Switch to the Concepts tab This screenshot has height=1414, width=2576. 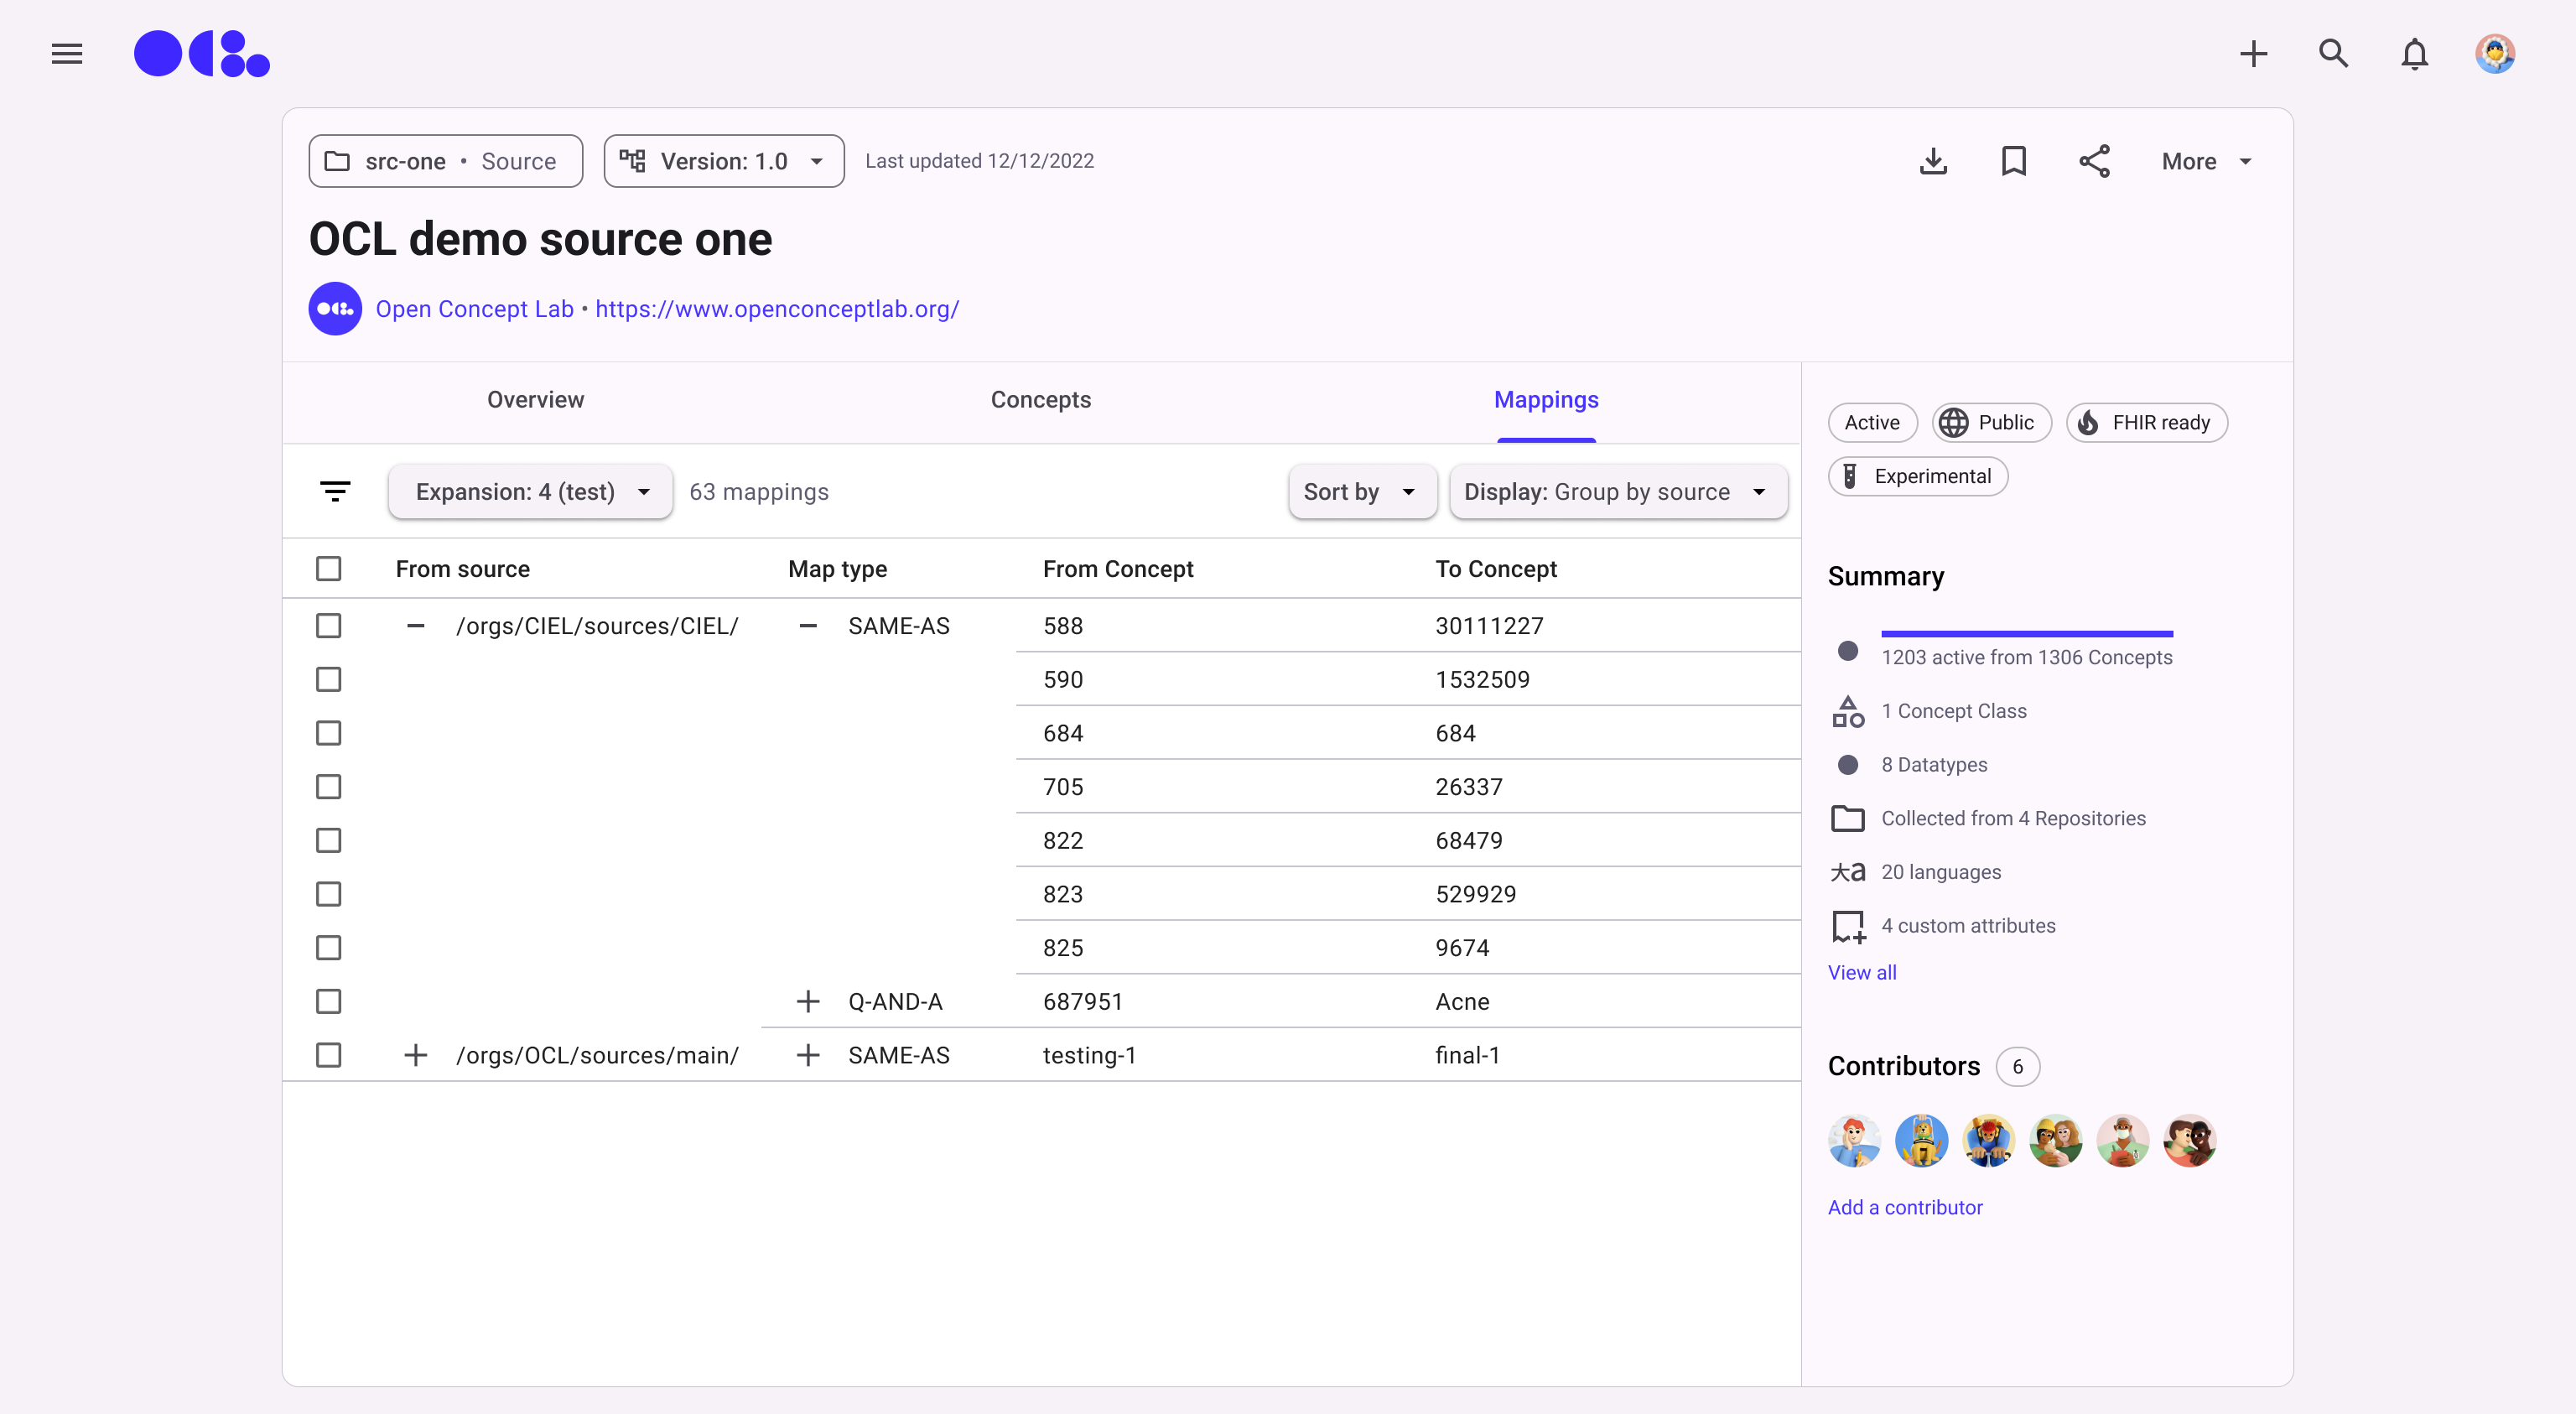[1040, 400]
